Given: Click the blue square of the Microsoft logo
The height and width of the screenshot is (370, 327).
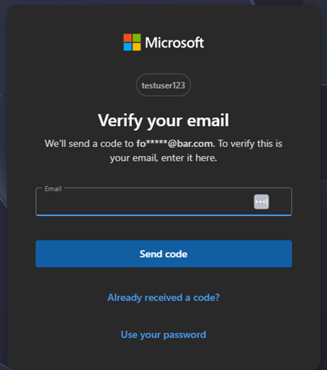Looking at the screenshot, I should pos(128,47).
